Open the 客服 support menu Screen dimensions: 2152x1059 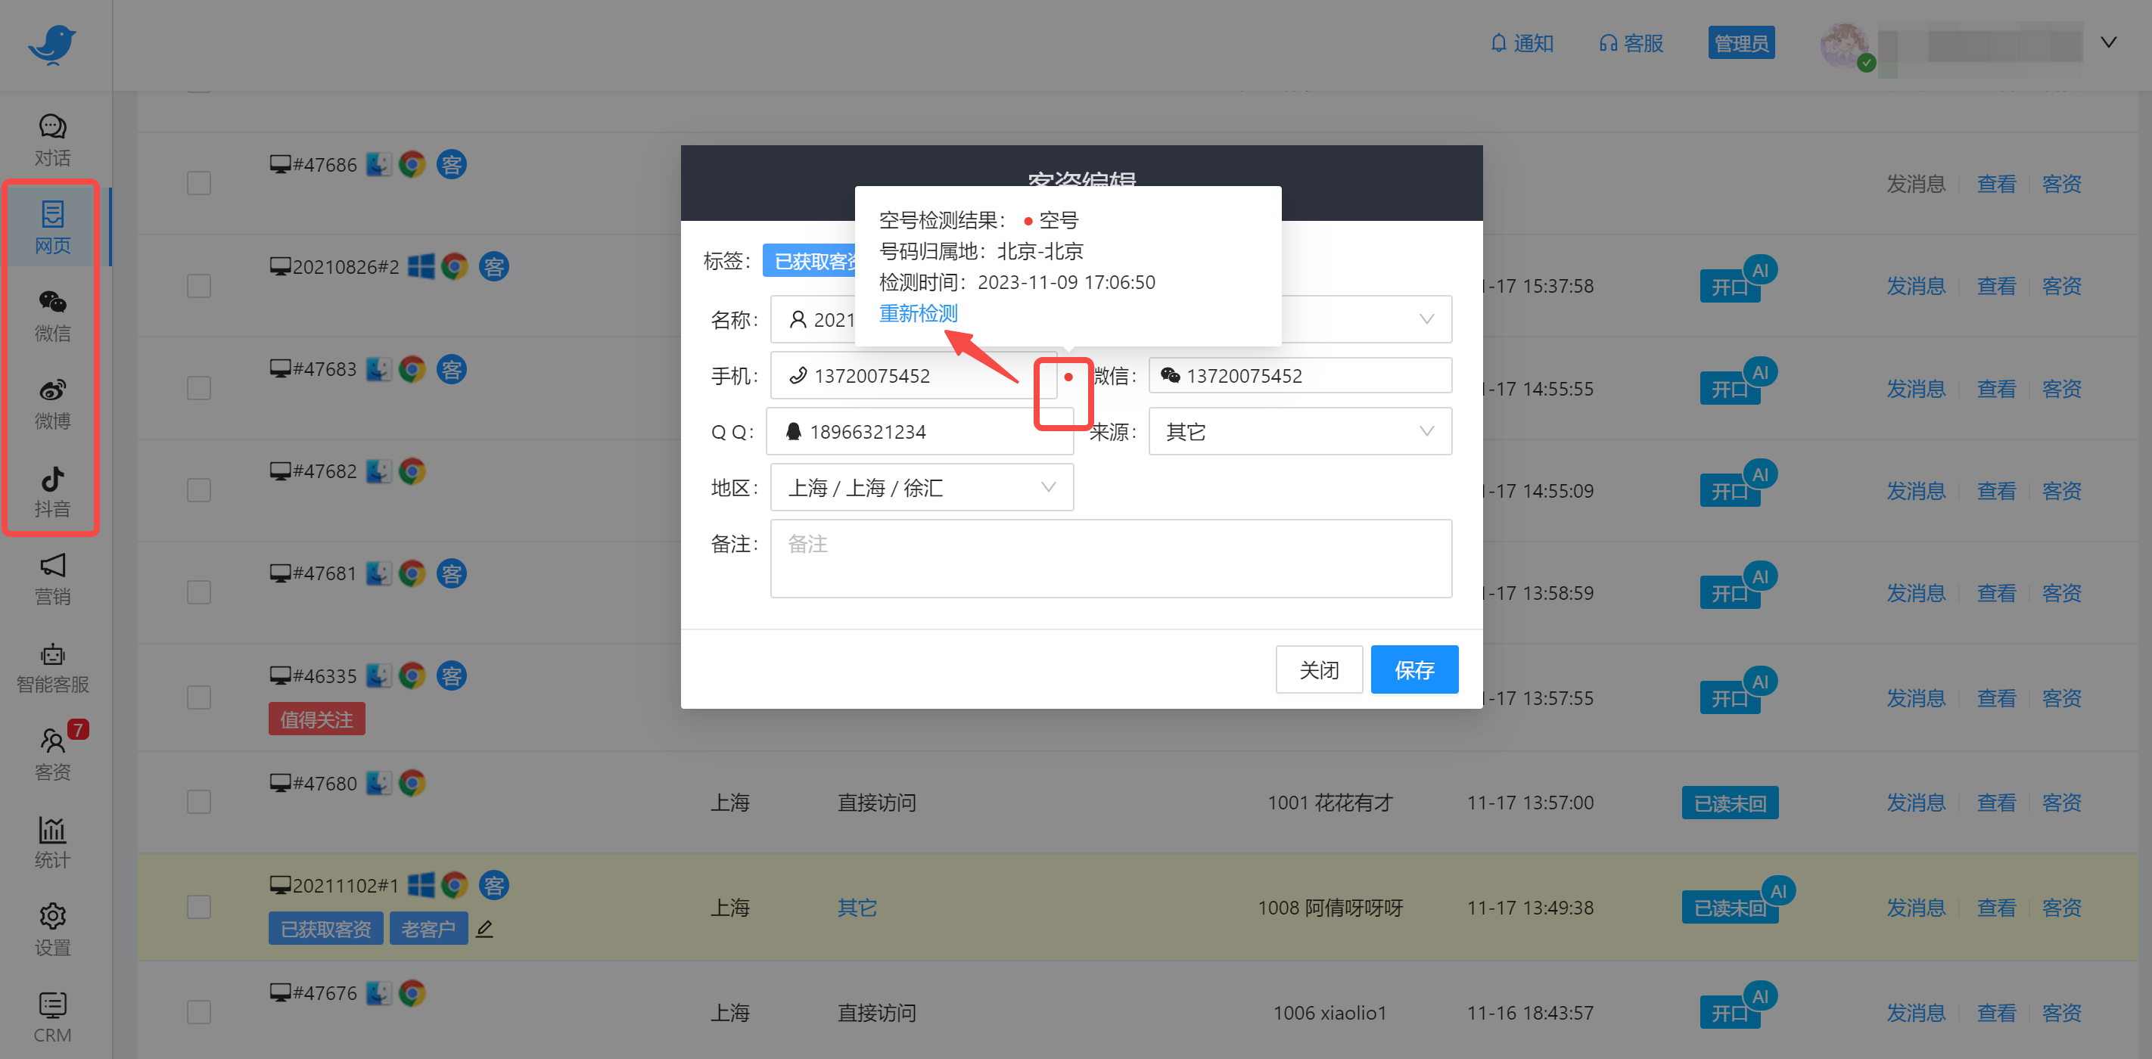[x=1629, y=42]
